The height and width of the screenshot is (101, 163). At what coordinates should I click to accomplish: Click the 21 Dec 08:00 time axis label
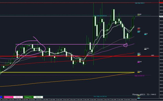[46, 99]
